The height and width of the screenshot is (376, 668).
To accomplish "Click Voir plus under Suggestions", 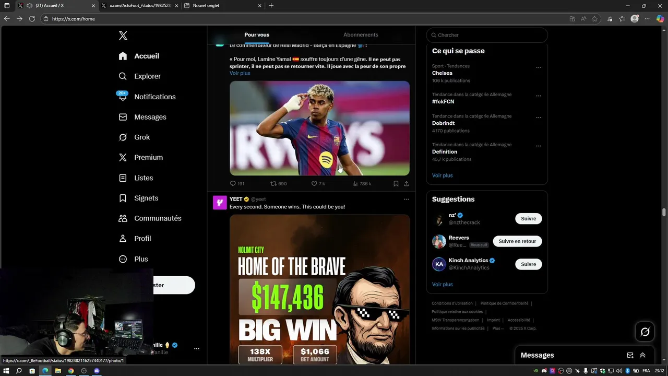I will point(443,285).
